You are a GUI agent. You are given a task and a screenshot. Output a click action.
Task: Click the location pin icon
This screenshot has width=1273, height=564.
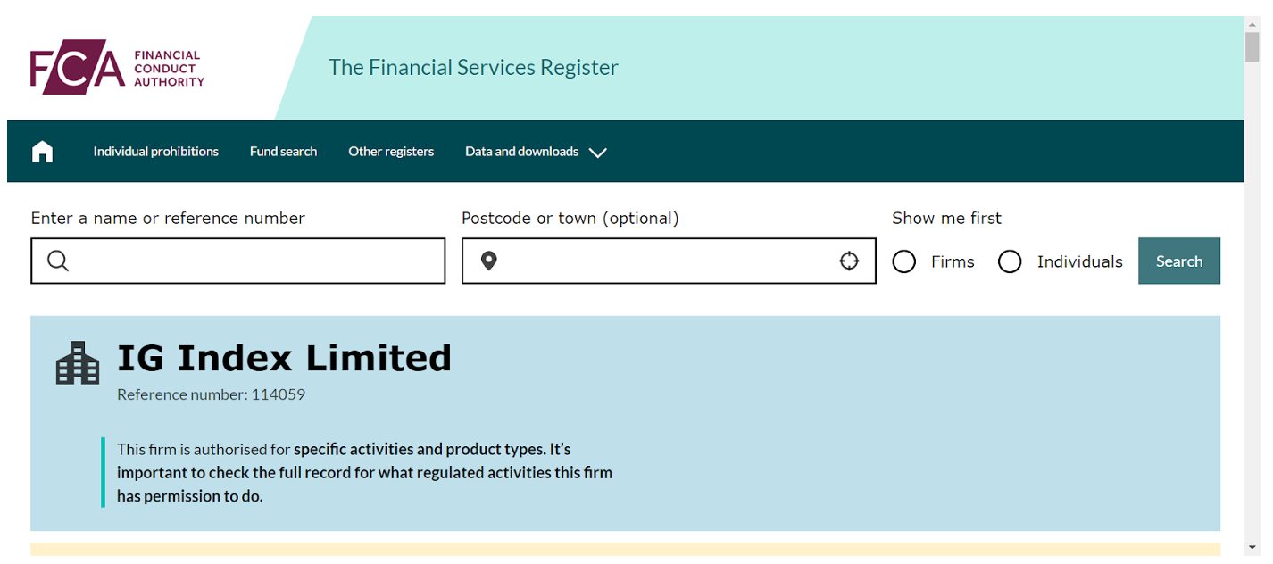[x=488, y=261]
